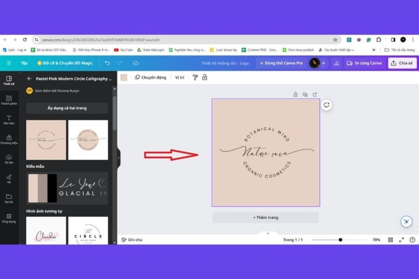Toggle the lock on toolbar
This screenshot has width=419, height=279.
205,77
